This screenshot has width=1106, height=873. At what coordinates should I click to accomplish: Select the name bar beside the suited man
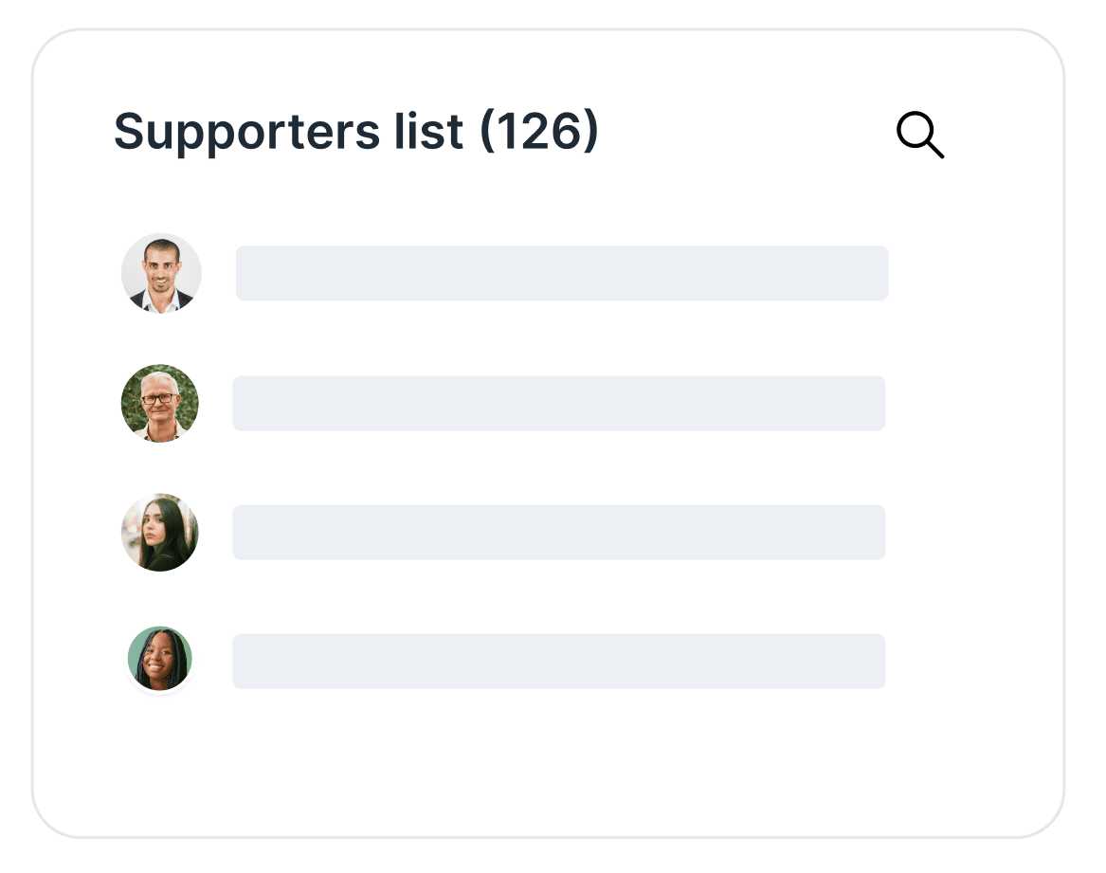[561, 273]
